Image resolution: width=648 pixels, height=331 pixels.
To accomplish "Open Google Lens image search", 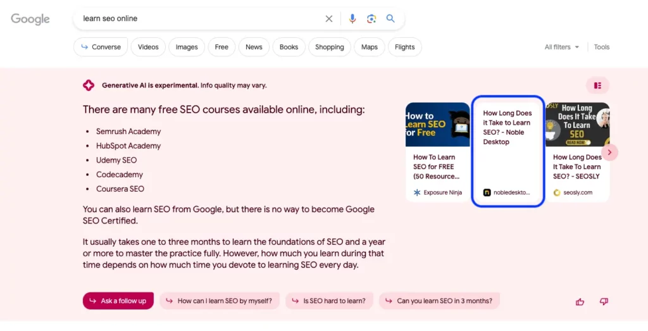I will (371, 19).
